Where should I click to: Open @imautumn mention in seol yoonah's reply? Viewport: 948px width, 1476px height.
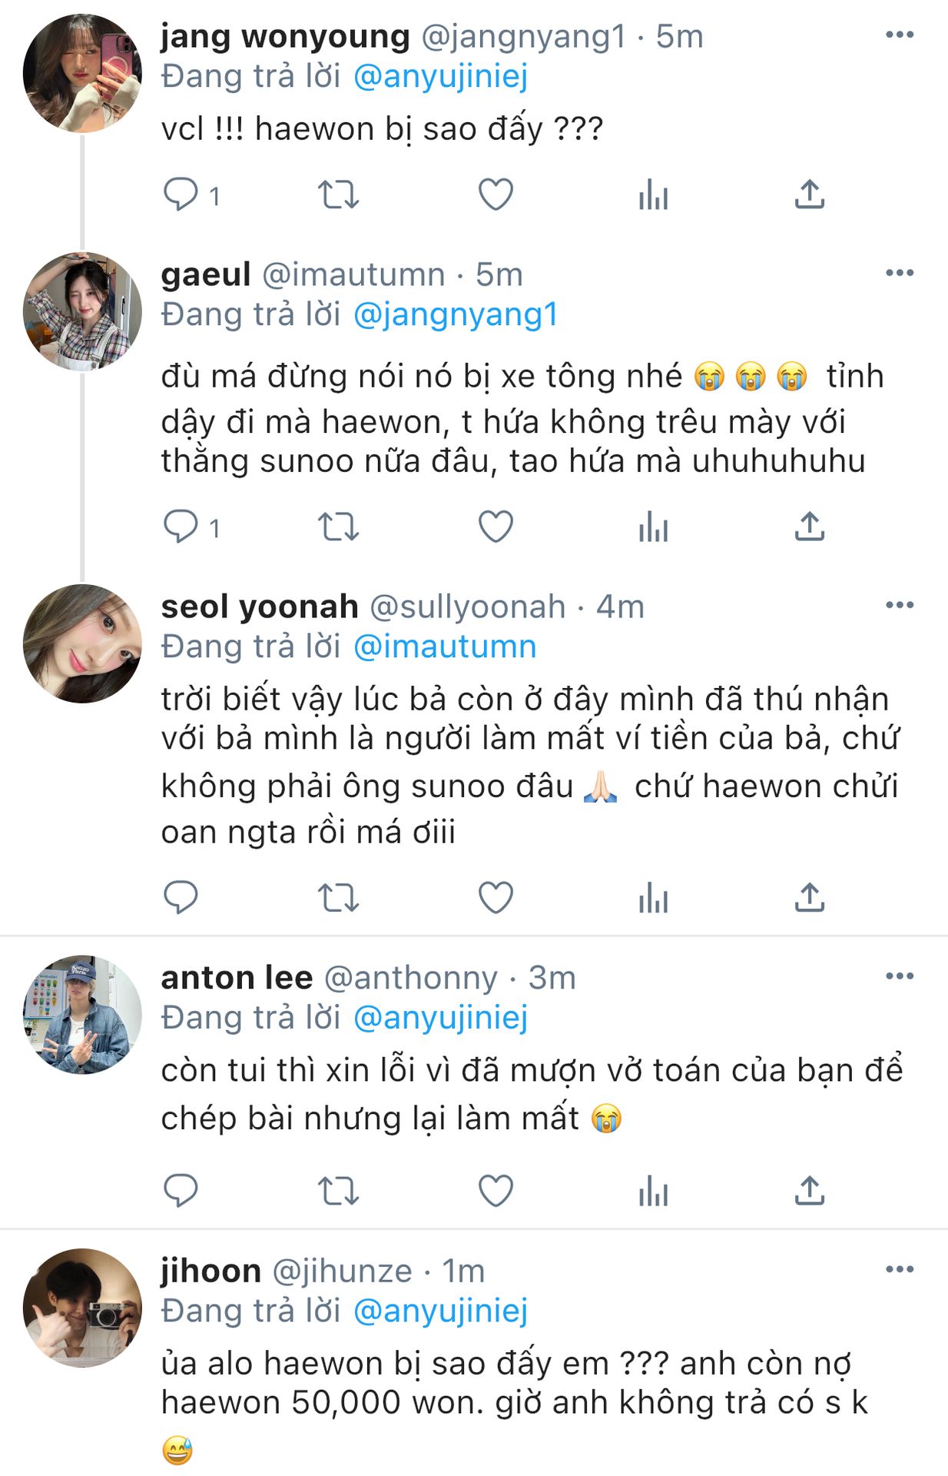[x=445, y=647]
